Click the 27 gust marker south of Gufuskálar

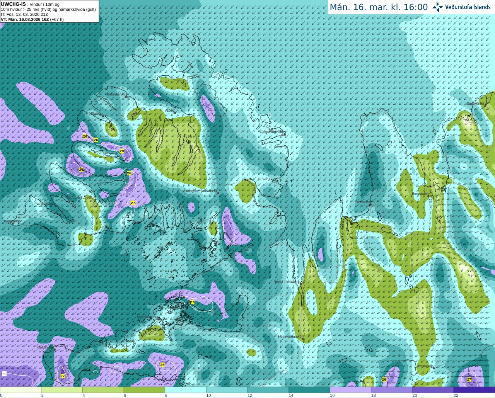(x=63, y=376)
